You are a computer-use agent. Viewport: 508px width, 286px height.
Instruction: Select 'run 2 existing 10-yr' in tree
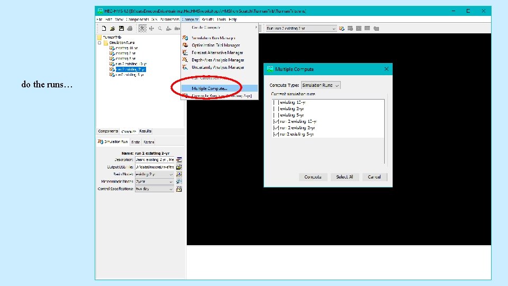click(x=131, y=64)
